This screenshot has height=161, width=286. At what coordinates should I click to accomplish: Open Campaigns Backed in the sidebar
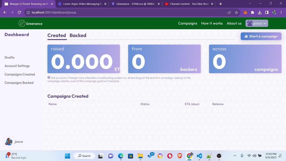[x=19, y=83]
